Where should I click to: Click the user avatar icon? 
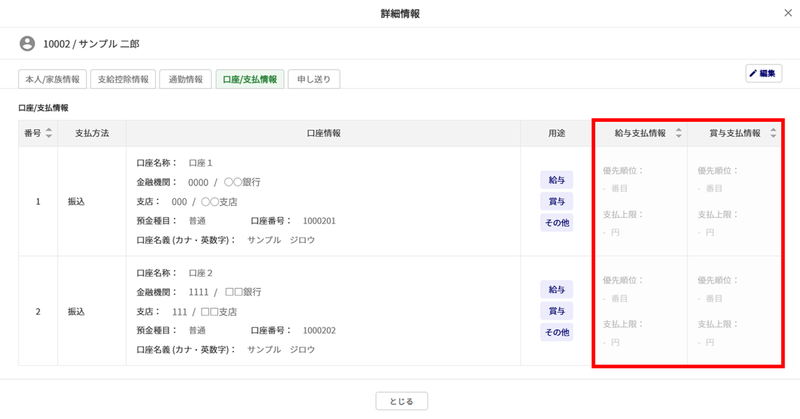tap(27, 44)
